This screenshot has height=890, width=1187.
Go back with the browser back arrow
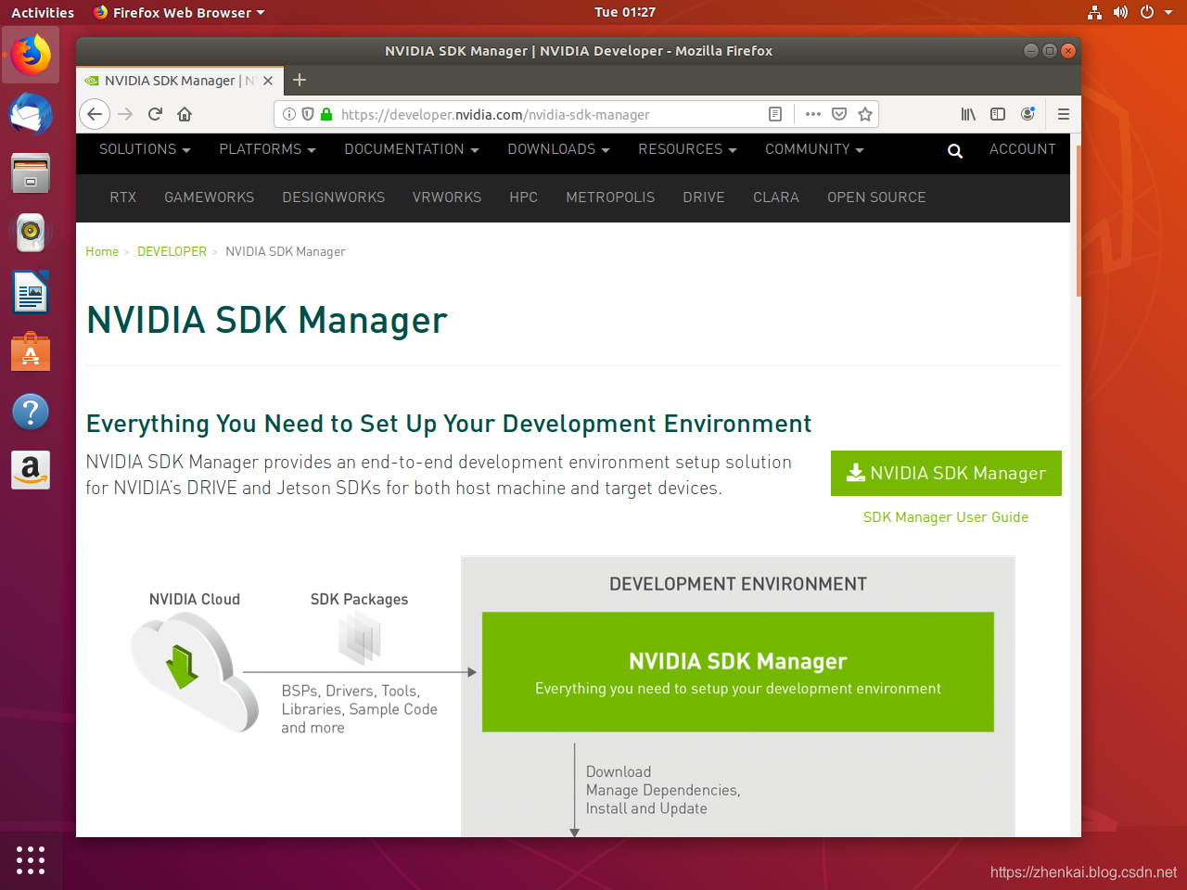point(95,114)
